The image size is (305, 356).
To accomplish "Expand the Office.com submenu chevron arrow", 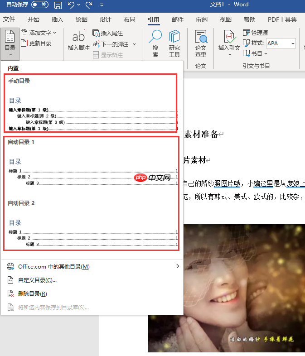I will pos(178,266).
